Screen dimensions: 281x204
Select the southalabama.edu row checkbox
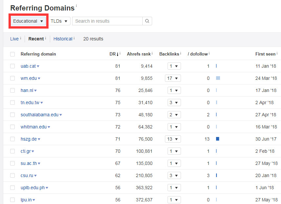tap(12, 115)
